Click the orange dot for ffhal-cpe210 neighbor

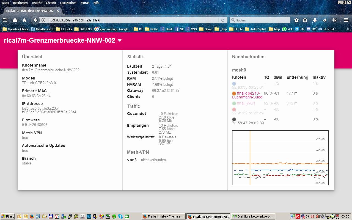[234, 94]
